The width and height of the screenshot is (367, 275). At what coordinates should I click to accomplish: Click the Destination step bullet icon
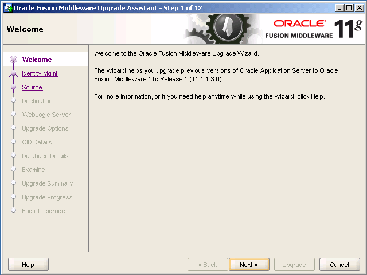13,101
